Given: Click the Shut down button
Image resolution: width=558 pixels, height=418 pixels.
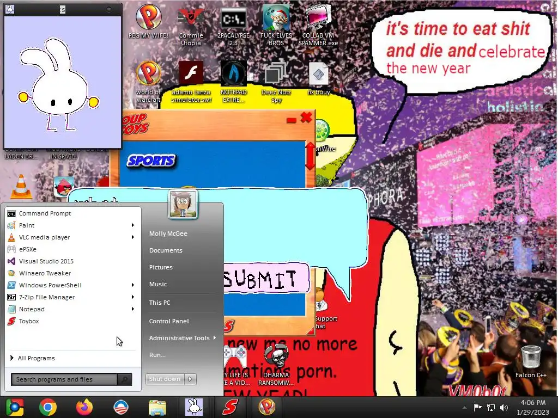Looking at the screenshot, I should pos(165,379).
